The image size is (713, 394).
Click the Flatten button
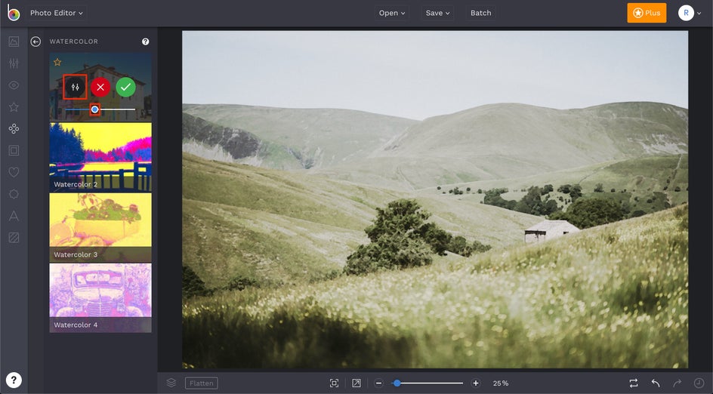202,383
